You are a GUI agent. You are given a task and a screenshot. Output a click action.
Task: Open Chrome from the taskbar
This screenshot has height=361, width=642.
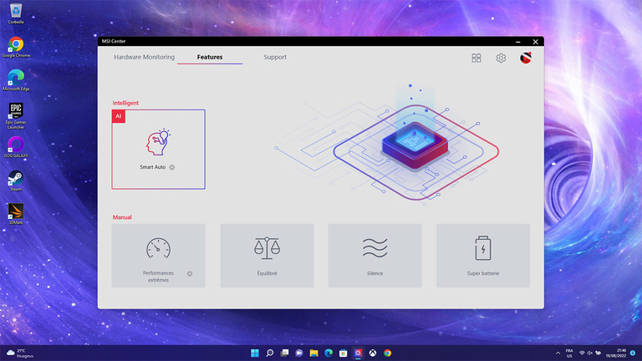point(387,353)
